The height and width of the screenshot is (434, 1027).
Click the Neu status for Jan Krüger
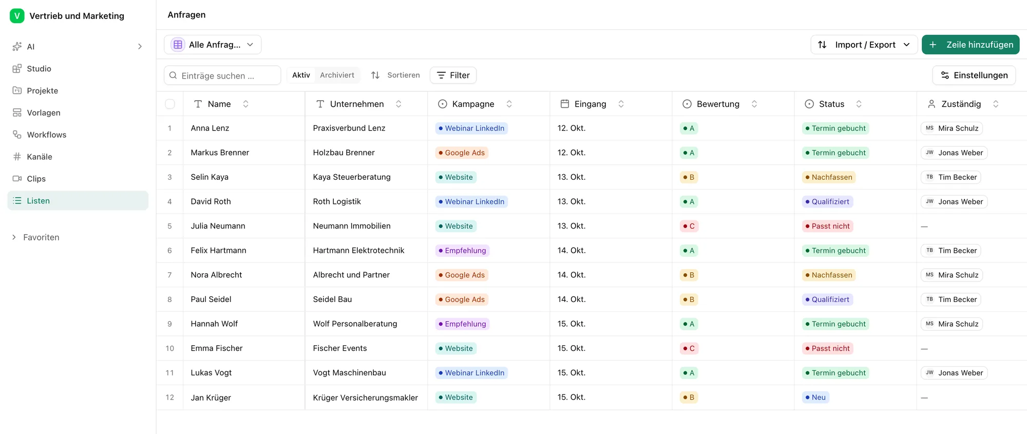(x=815, y=398)
